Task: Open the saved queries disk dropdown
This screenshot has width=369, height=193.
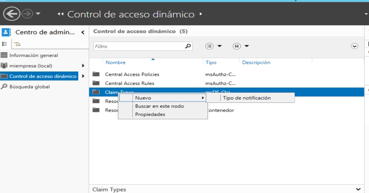Action: click(241, 46)
